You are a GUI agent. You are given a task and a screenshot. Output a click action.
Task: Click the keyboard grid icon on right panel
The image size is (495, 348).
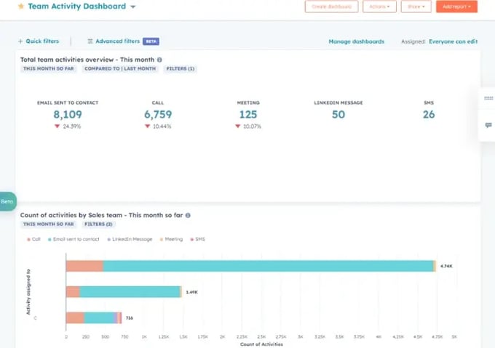point(488,98)
